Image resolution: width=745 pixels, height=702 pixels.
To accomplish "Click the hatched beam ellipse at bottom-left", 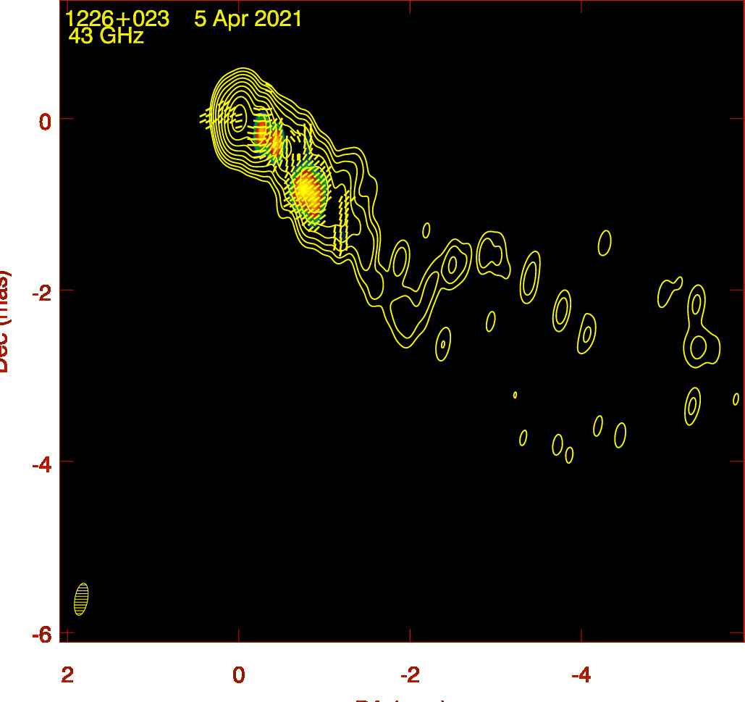I will [81, 599].
